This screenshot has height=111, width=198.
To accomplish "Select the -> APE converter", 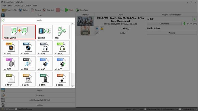I will point(45,48).
